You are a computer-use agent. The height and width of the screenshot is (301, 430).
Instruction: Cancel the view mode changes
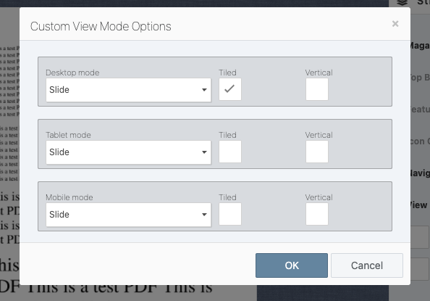[366, 265]
